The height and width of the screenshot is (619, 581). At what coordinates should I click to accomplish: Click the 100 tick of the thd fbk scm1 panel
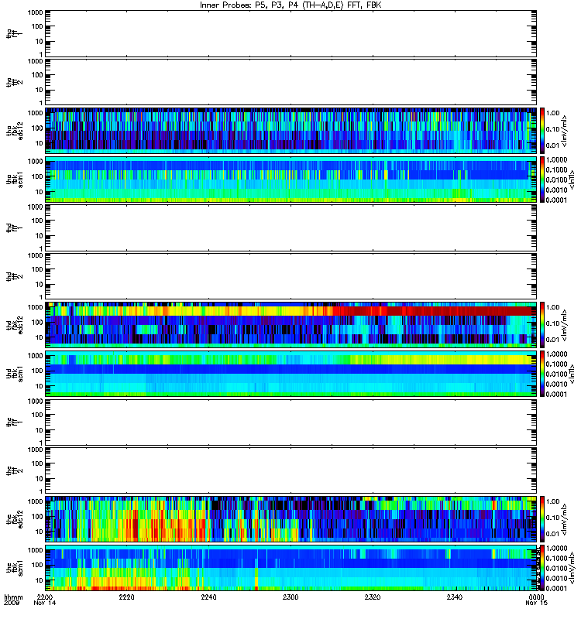37,371
